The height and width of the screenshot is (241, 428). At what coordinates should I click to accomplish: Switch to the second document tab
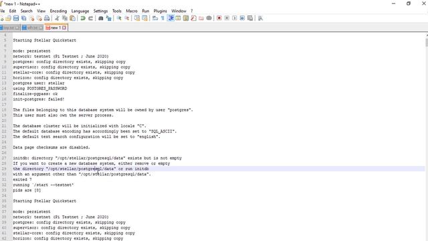click(33, 27)
